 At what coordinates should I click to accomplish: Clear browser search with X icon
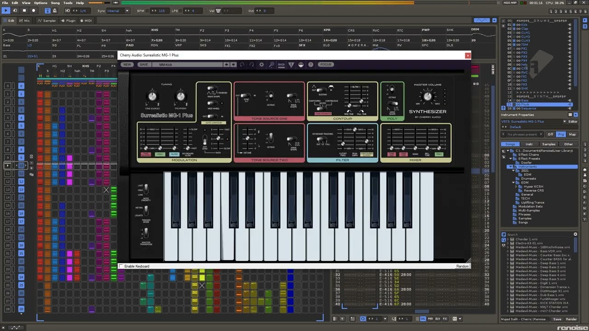click(x=575, y=234)
